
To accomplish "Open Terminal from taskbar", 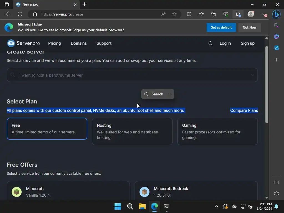I will 166,206.
